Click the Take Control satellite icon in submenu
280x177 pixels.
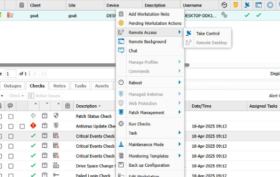[189, 33]
